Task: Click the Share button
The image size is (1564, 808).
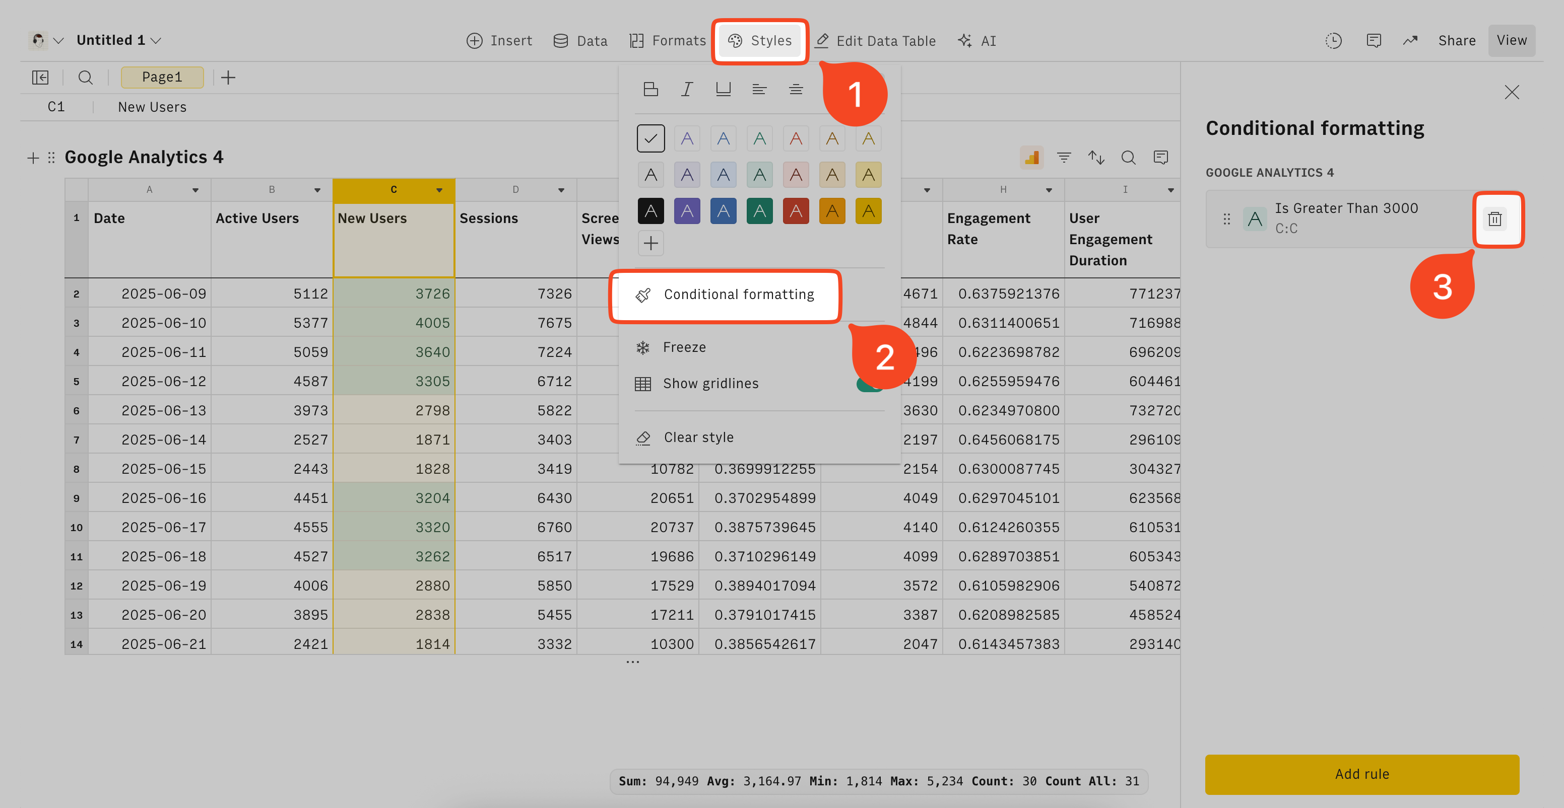Action: click(x=1457, y=41)
